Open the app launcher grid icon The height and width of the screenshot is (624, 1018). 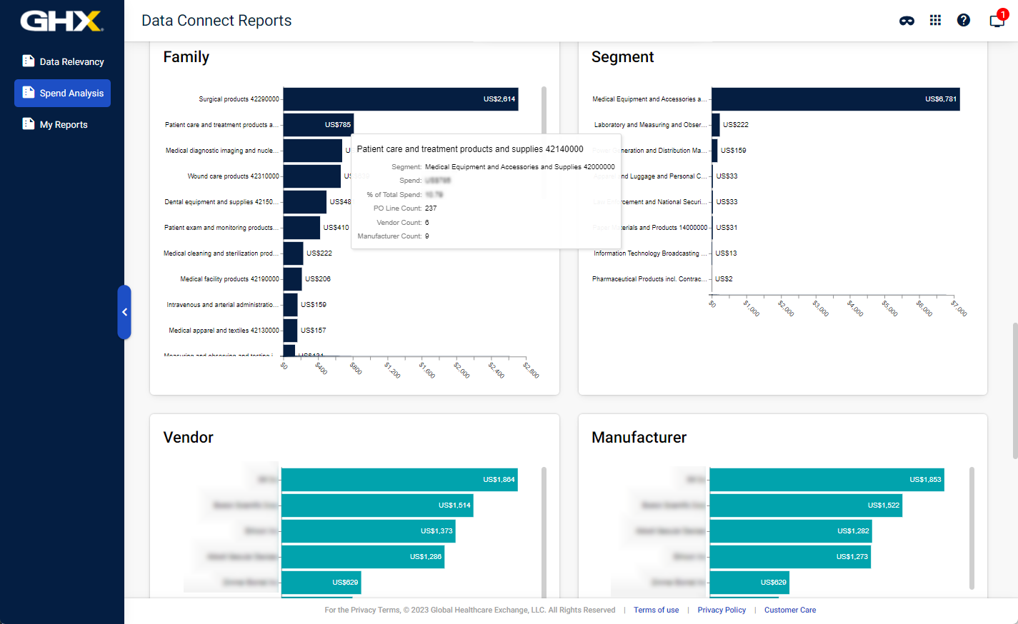(935, 20)
